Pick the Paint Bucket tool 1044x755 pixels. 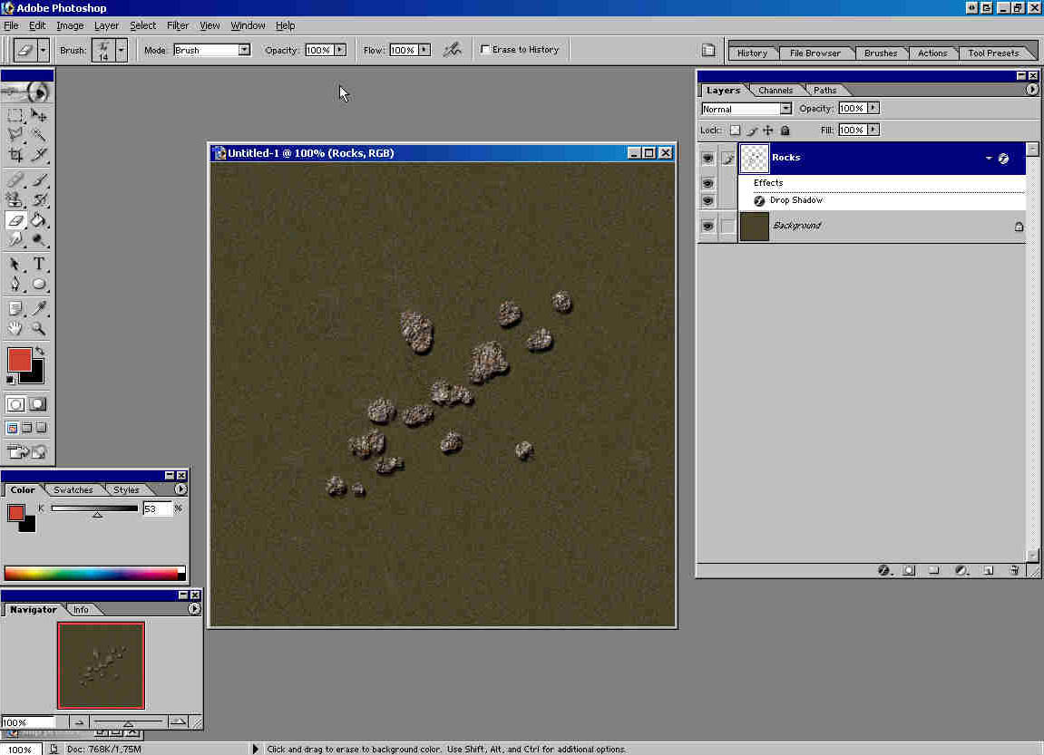point(39,219)
